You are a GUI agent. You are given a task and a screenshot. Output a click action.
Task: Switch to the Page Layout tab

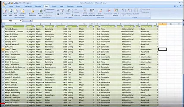tap(28, 6)
